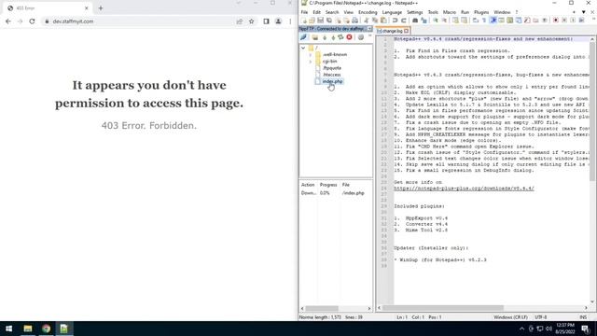The width and height of the screenshot is (597, 336).
Task: Click the Paste toolbar icon
Action: [383, 21]
